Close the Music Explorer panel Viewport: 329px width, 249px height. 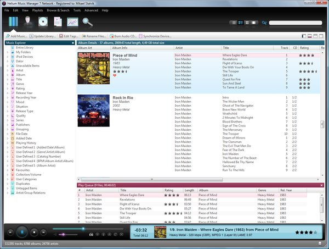pyautogui.click(x=72, y=42)
